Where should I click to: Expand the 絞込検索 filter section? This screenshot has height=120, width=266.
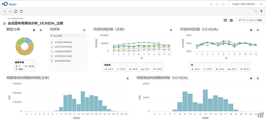[56, 36]
